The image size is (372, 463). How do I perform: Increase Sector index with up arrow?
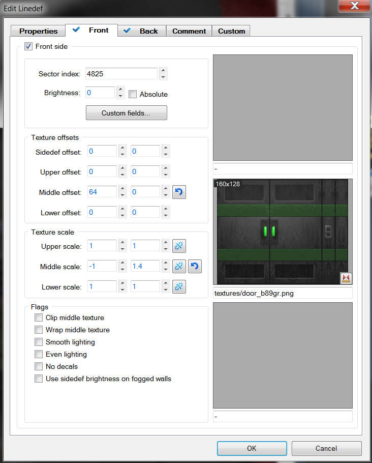click(x=163, y=71)
